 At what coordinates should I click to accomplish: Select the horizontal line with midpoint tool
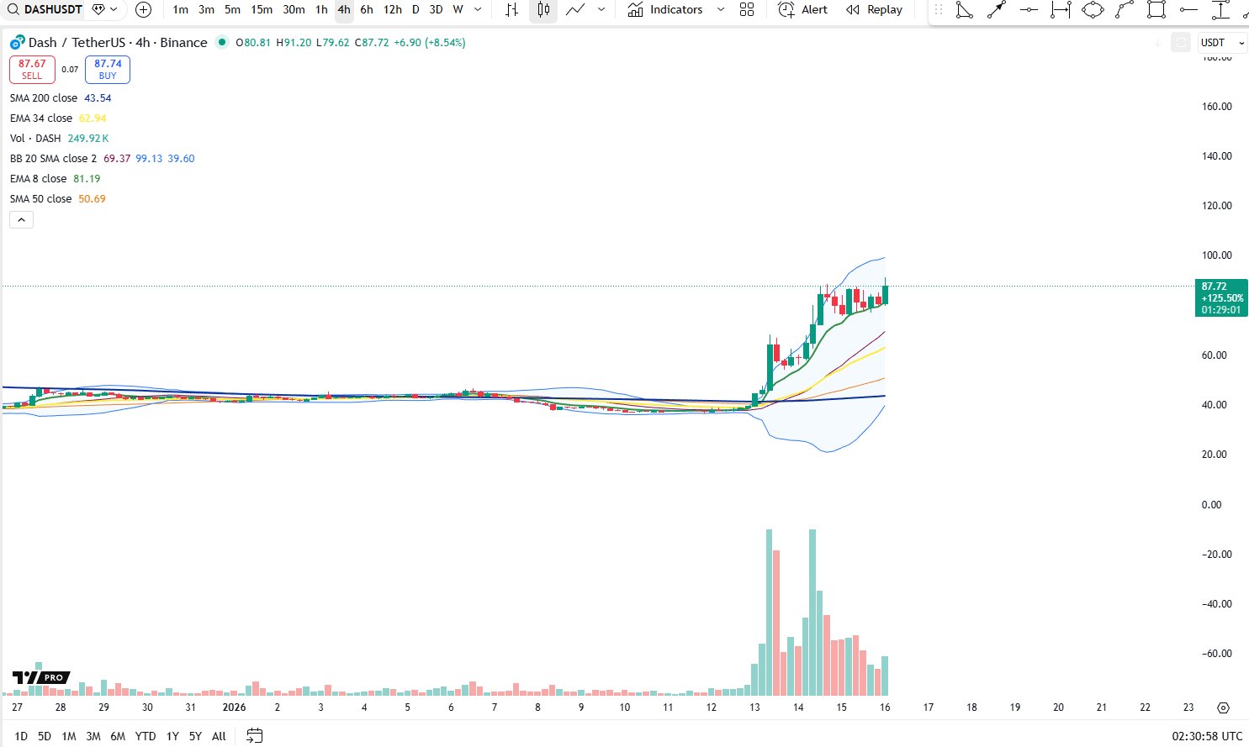tap(1029, 10)
